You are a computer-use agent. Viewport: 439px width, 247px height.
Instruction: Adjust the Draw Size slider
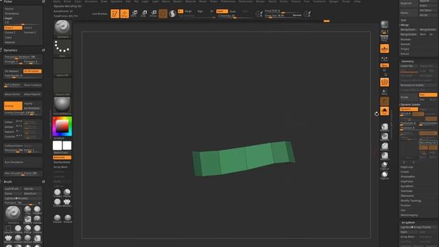click(x=283, y=16)
